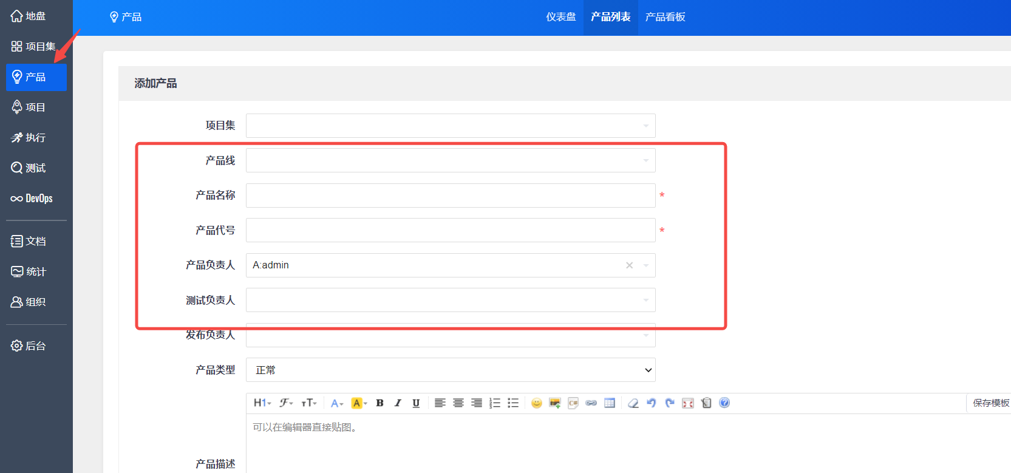Image resolution: width=1011 pixels, height=473 pixels.
Task: Center align text in editor
Action: (x=458, y=403)
